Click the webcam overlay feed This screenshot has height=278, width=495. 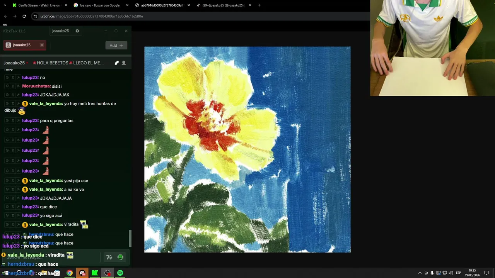[x=432, y=48]
